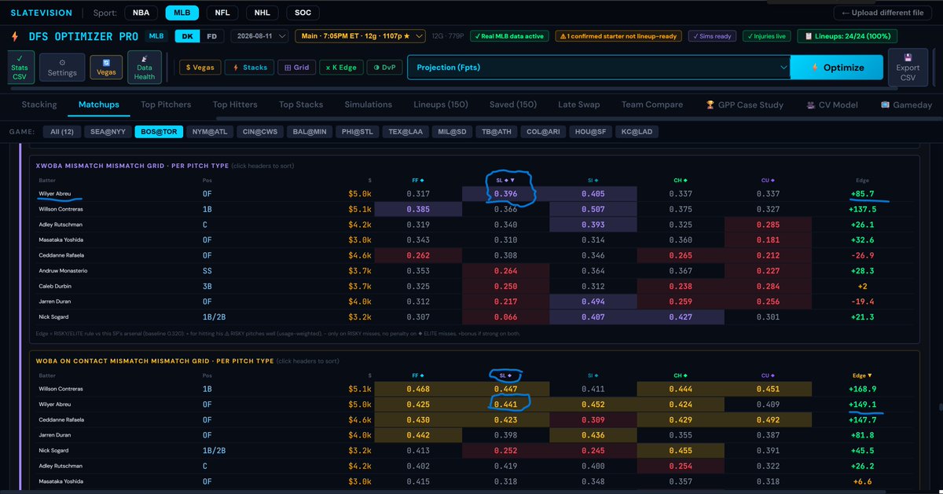Screen dimensions: 943x494
Task: Sort wOBA on Contact grid by CU
Action: pyautogui.click(x=768, y=375)
